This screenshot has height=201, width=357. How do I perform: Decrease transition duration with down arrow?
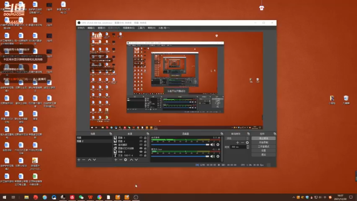click(248, 148)
